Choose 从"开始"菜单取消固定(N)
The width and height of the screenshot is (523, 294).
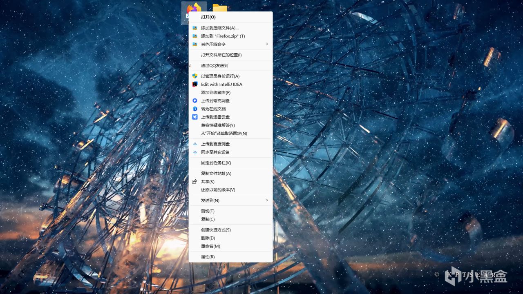click(230, 134)
